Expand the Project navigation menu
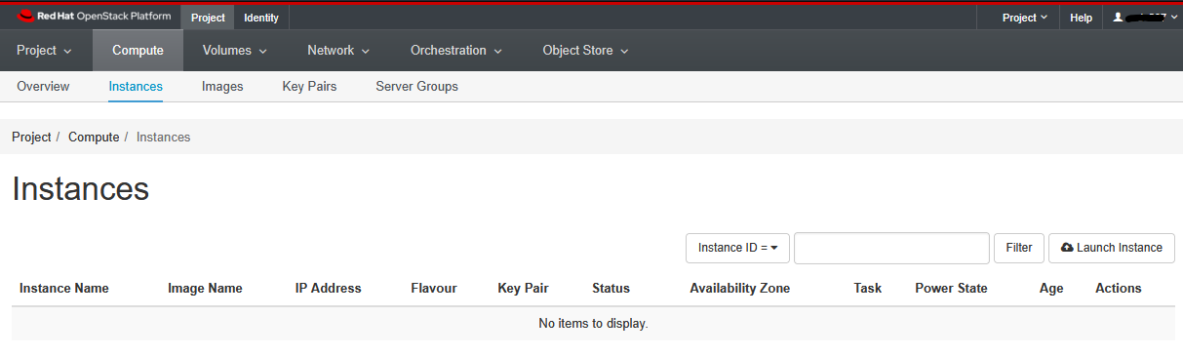 45,51
